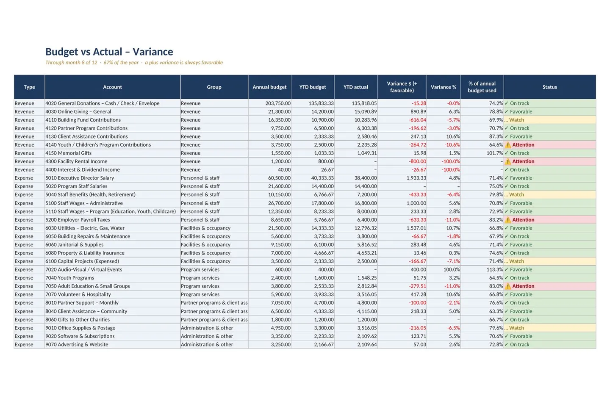Viewport: 610px width, 396px height.
Task: Click account '4110 Building Fund Contributions'
Action: click(112, 120)
